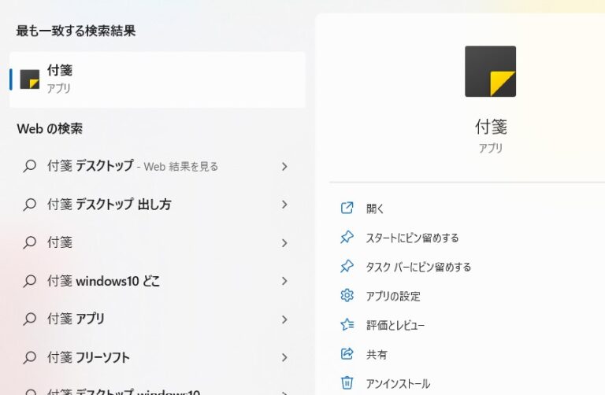Click star icon for 評価とレビュー

347,325
